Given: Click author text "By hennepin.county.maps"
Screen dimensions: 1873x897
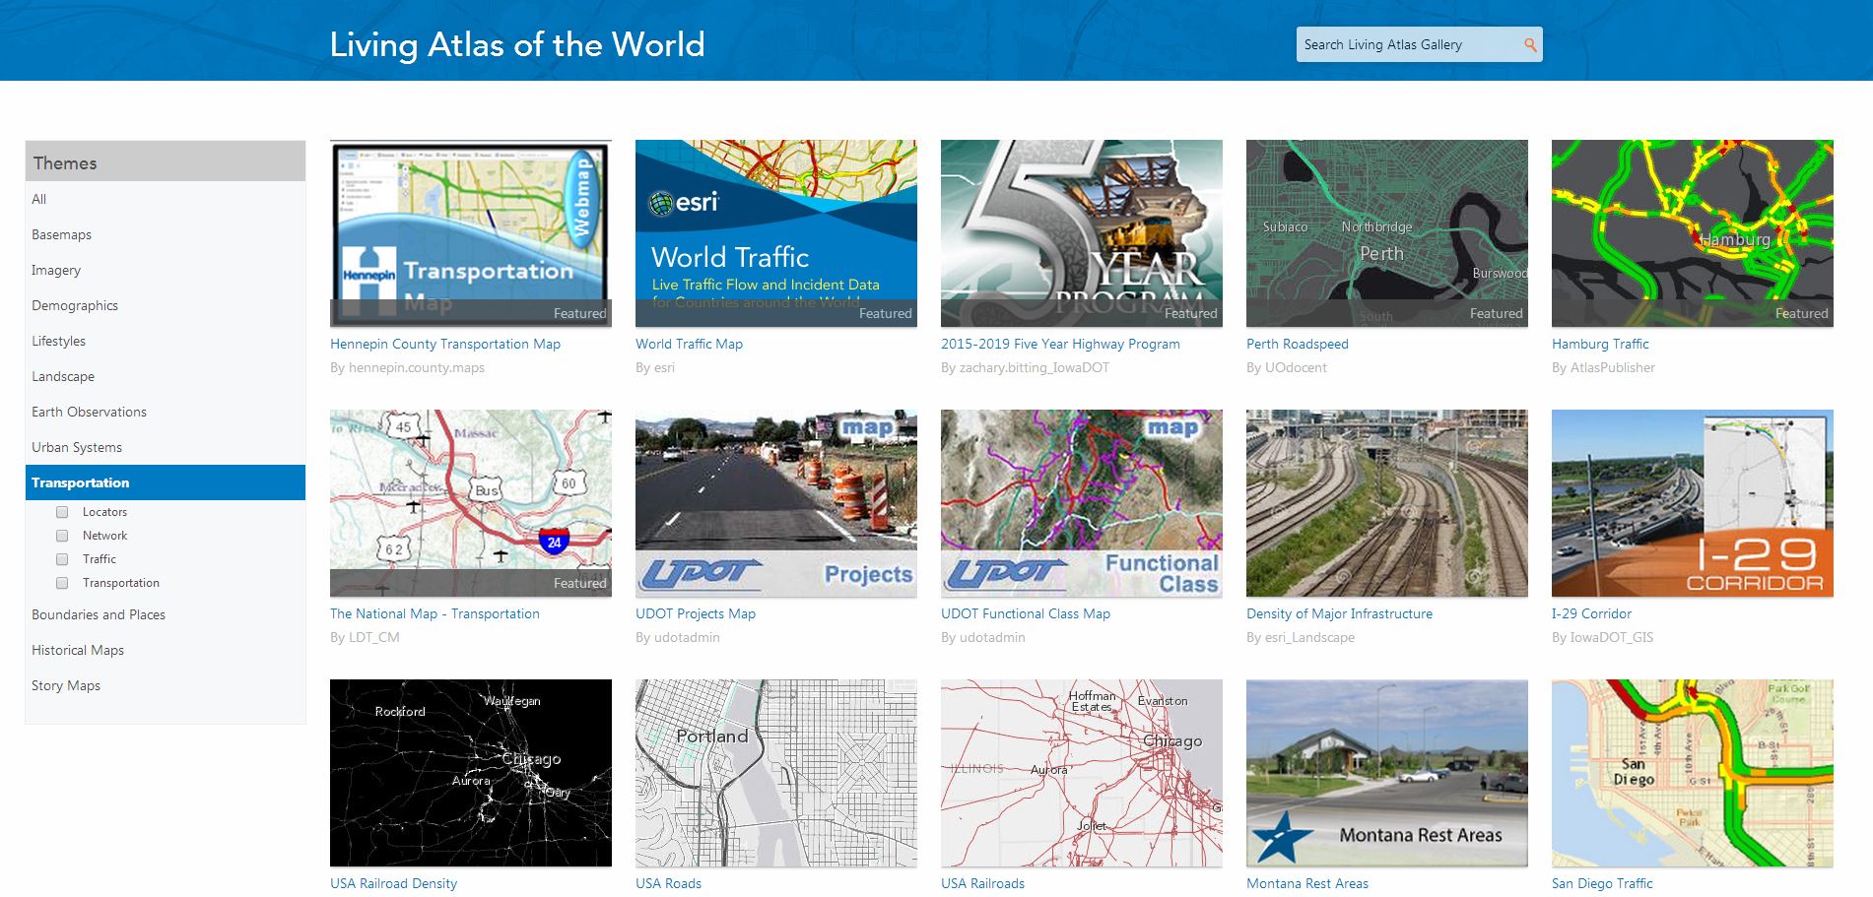Looking at the screenshot, I should 407,367.
